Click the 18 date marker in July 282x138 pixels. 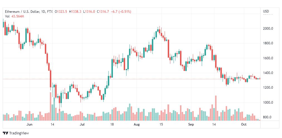click(x=112, y=124)
